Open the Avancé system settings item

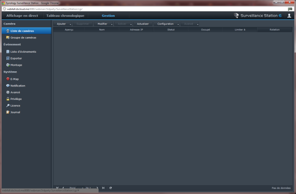[x=15, y=92]
